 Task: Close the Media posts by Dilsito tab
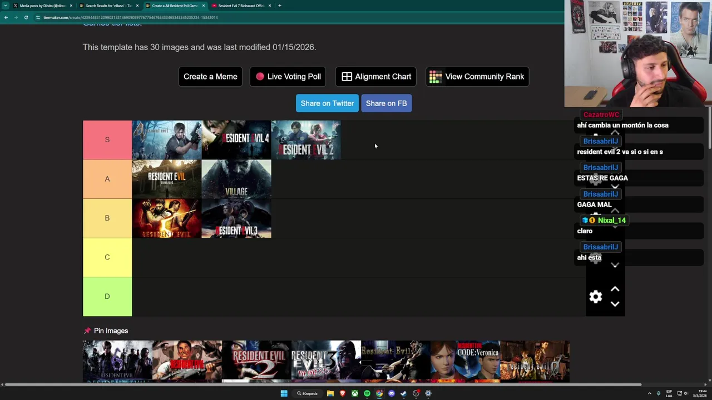point(71,6)
